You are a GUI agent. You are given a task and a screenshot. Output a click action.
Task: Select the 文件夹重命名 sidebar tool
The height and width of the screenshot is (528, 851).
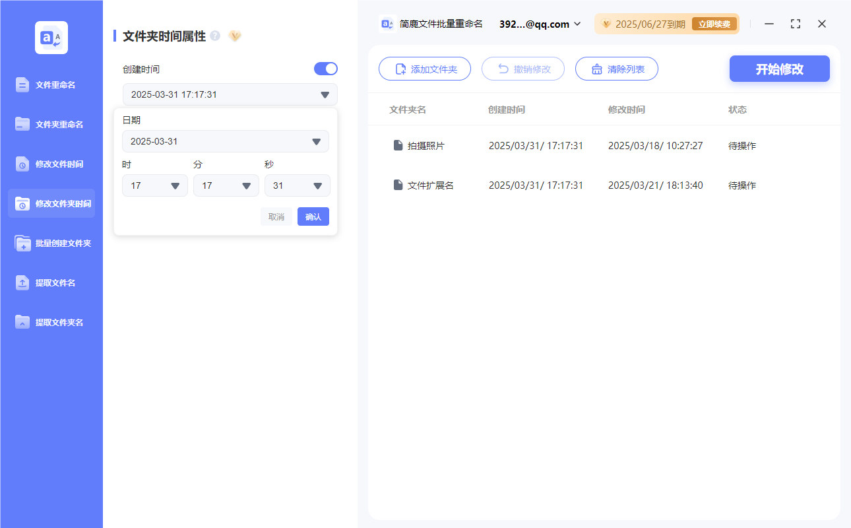tap(51, 124)
